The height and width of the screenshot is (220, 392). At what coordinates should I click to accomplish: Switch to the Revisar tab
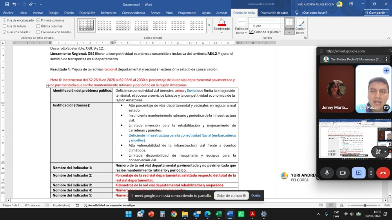(x=155, y=13)
